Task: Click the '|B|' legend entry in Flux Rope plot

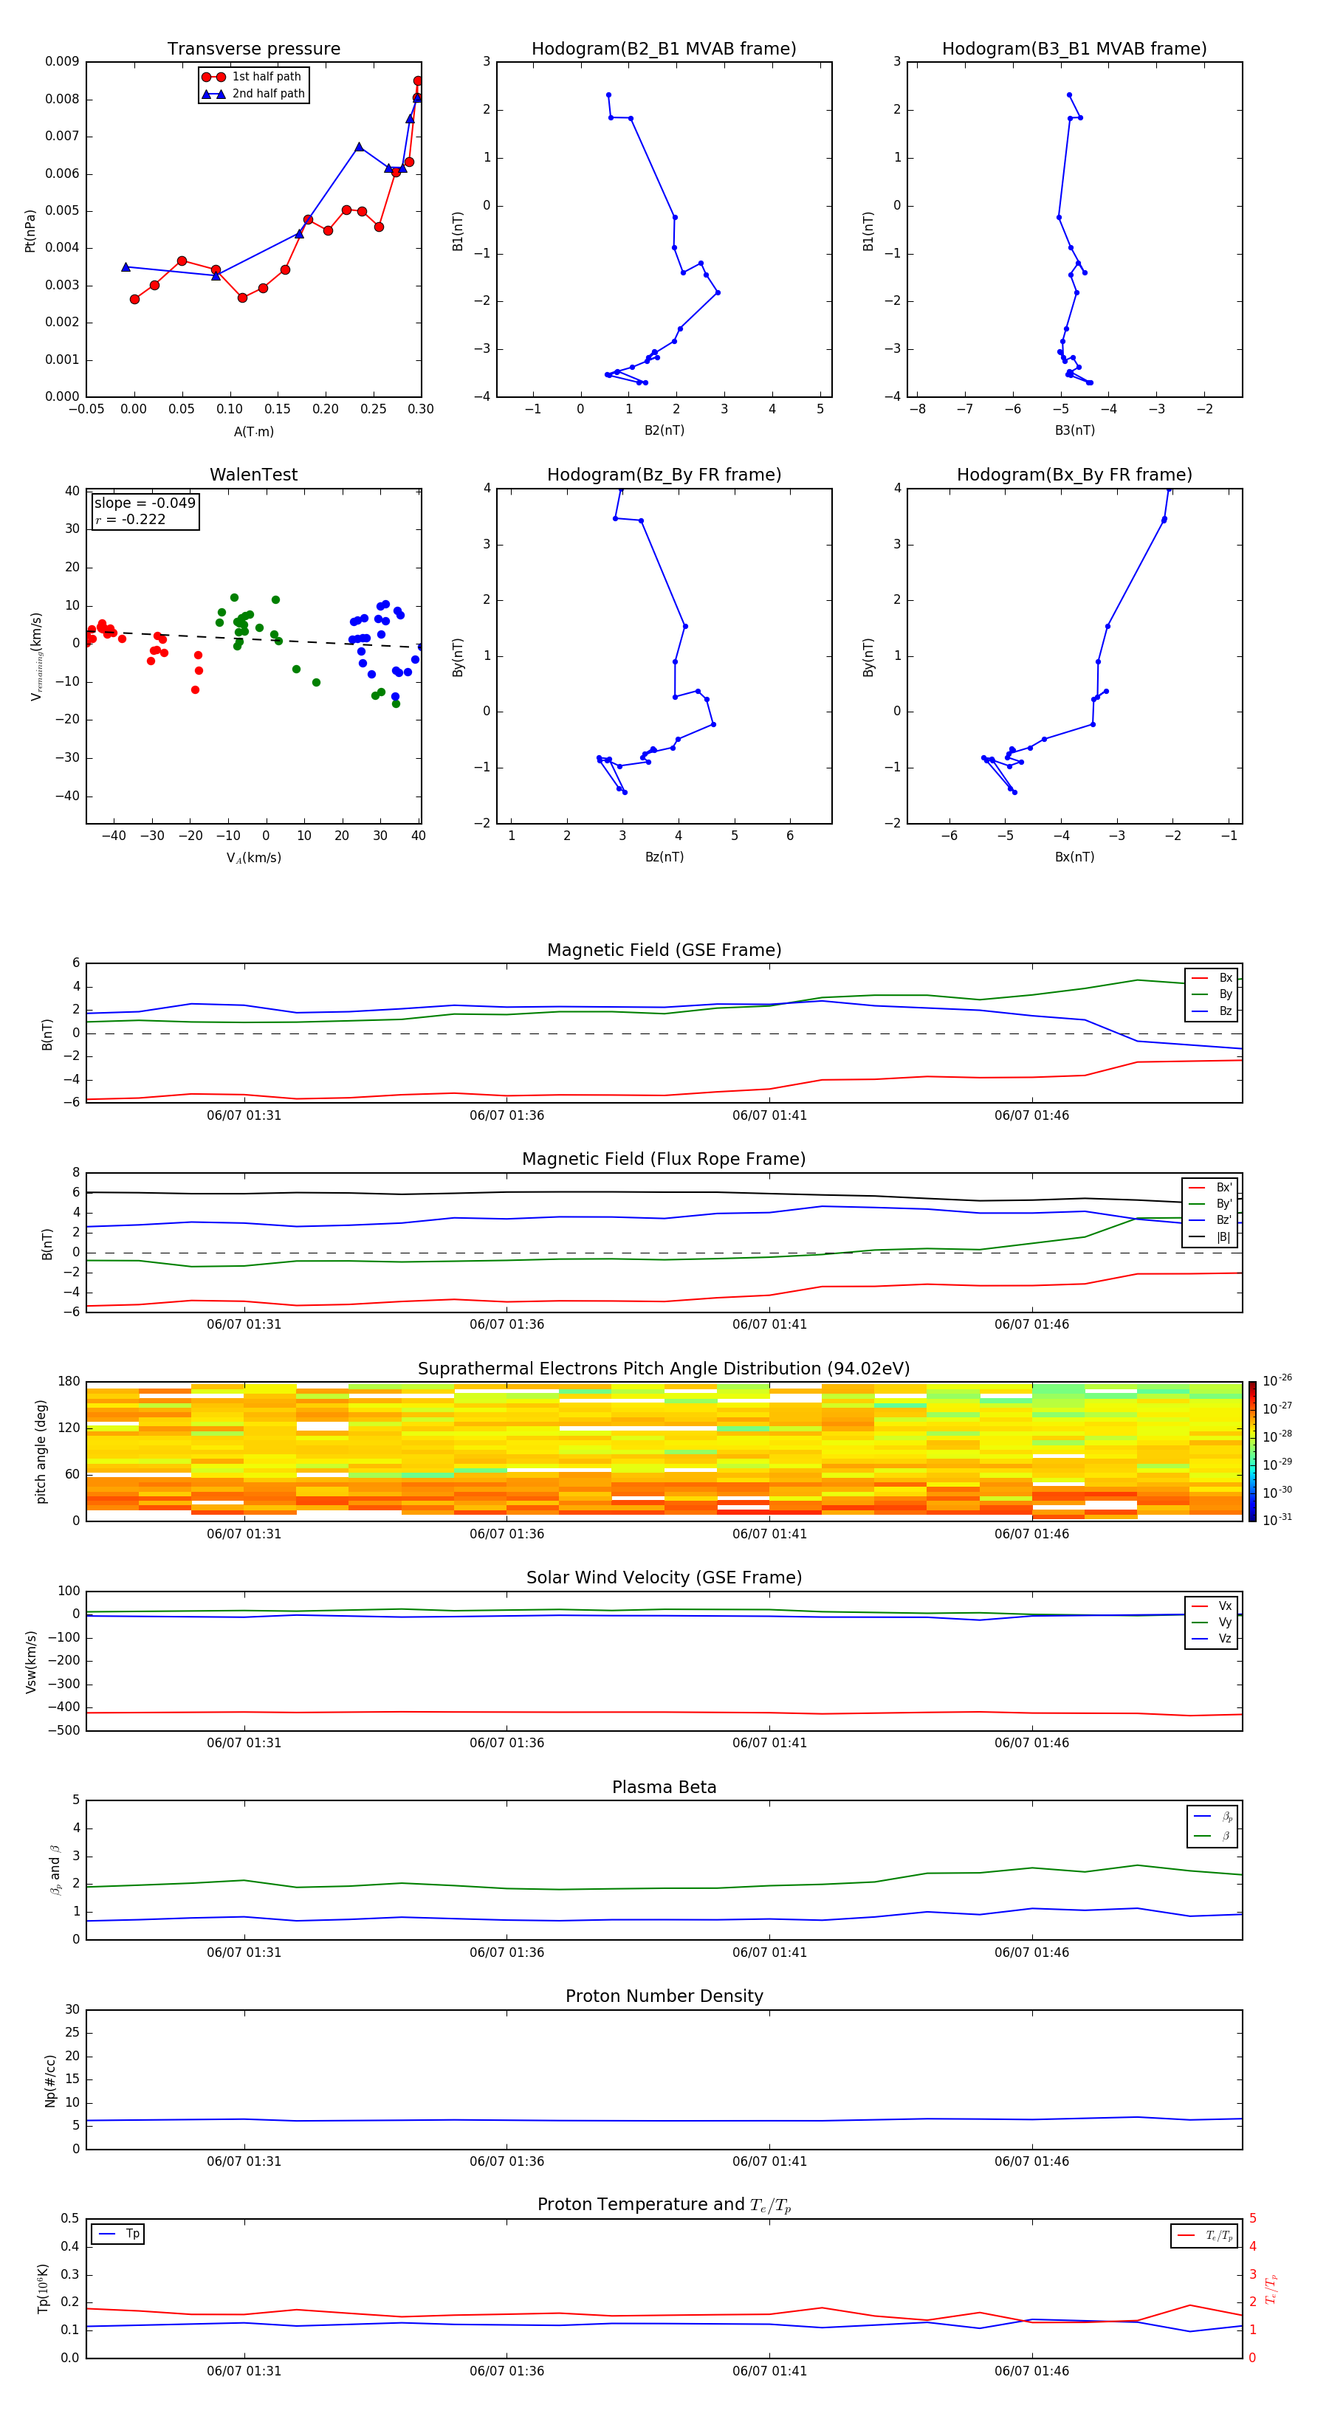Action: (1210, 1237)
